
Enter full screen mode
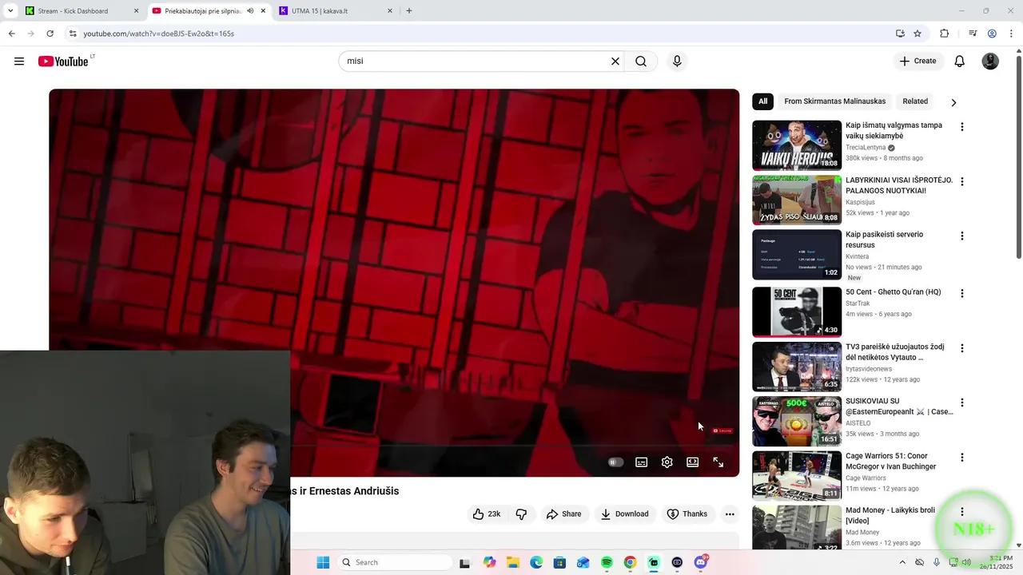(x=718, y=462)
